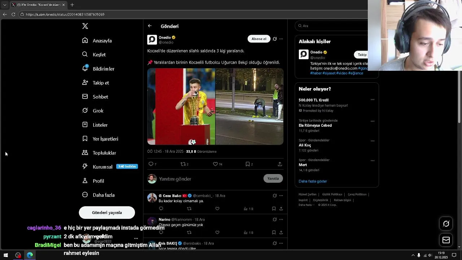462x260 pixels.
Task: Open Sohbet messages
Action: [x=95, y=97]
